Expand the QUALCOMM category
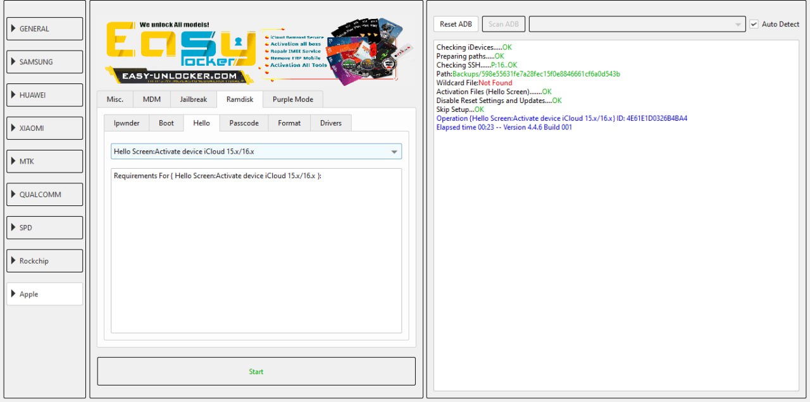 coord(45,195)
